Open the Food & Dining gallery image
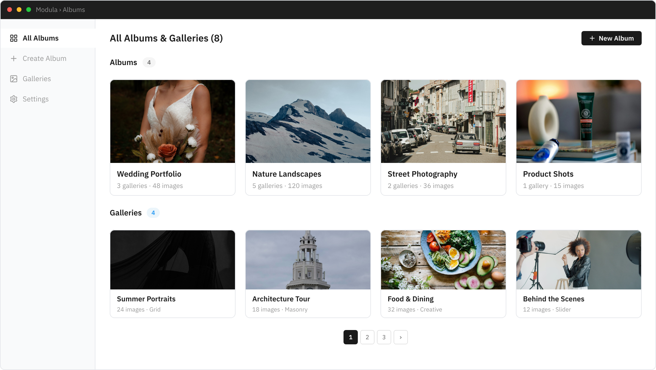Viewport: 656px width, 370px height. point(443,260)
